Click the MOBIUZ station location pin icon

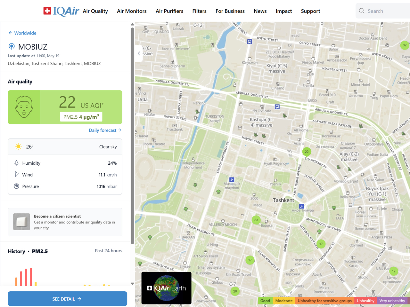(x=12, y=47)
